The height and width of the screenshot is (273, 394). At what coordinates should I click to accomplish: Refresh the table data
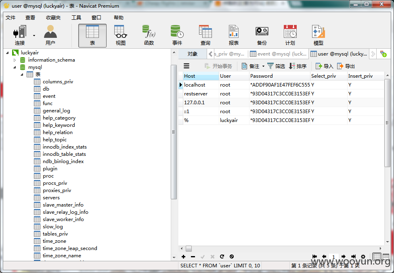pos(222,256)
